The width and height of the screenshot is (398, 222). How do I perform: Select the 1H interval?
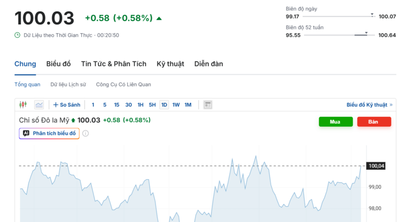pos(140,105)
